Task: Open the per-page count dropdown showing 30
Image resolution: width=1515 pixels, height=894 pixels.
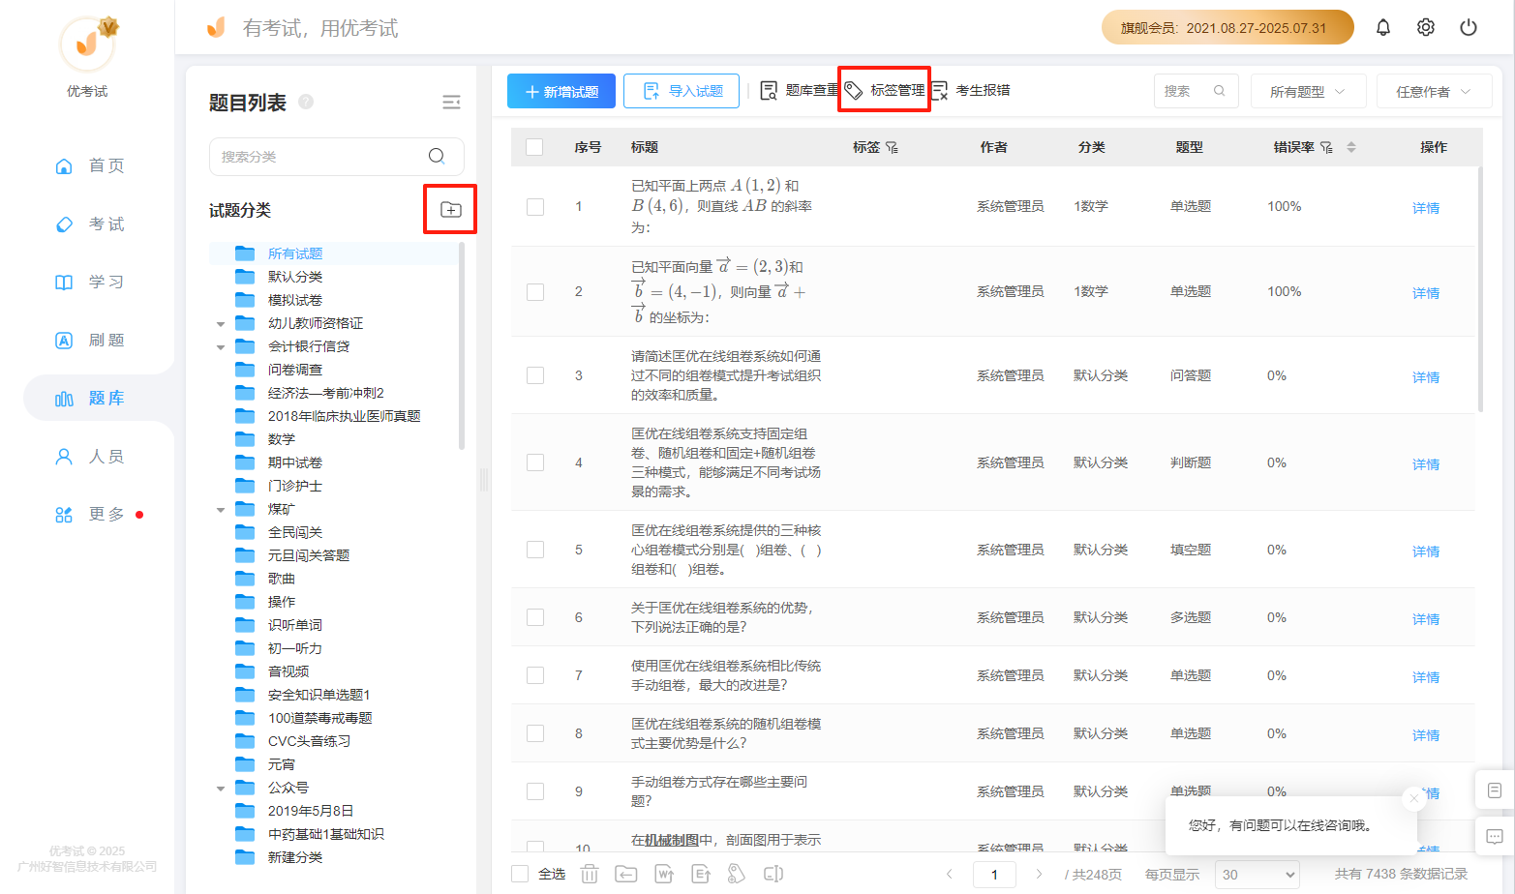Action: tap(1257, 875)
